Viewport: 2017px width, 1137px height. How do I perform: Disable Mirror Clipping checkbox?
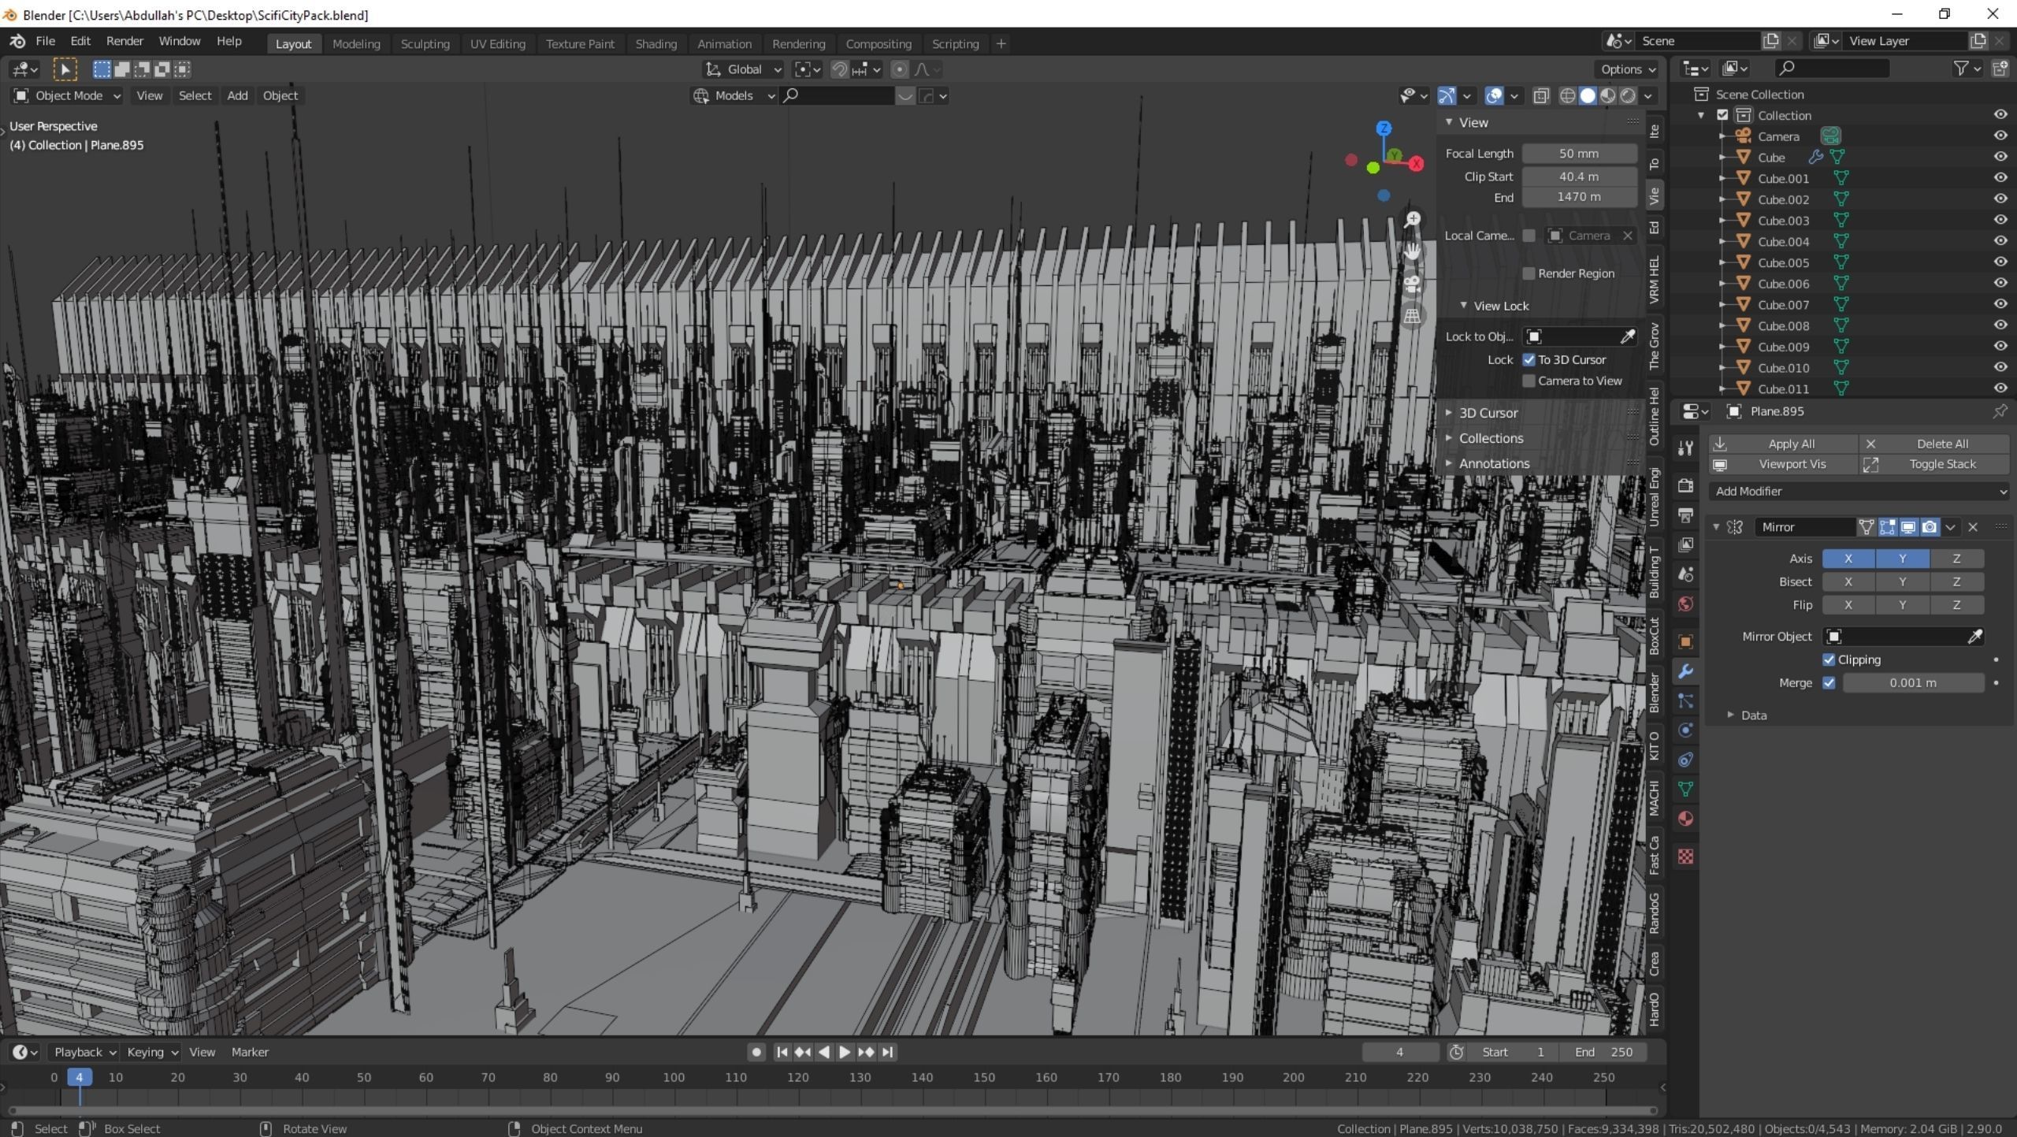1829,660
